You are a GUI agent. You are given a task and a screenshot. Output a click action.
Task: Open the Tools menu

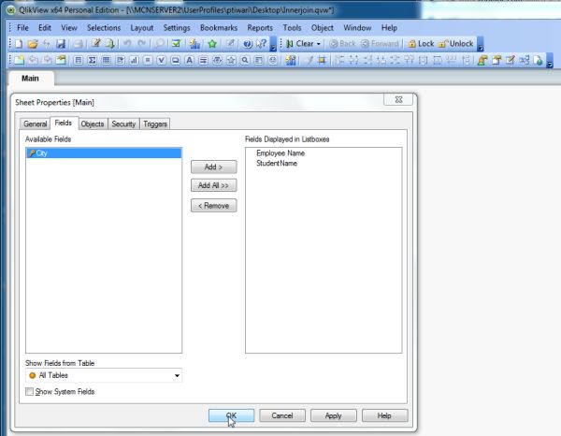point(292,27)
